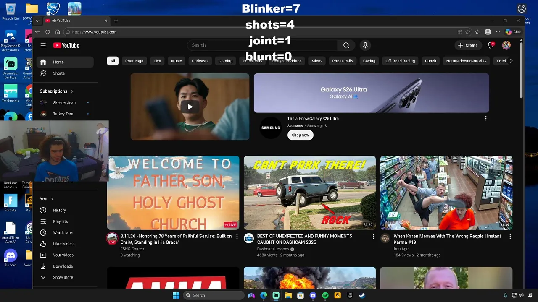The image size is (538, 302).
Task: Click the search magnifier button
Action: click(346, 45)
